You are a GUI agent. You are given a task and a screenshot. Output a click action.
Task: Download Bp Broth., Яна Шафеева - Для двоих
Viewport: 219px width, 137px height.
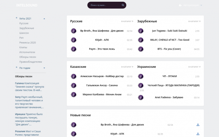pyautogui.click(x=198, y=125)
